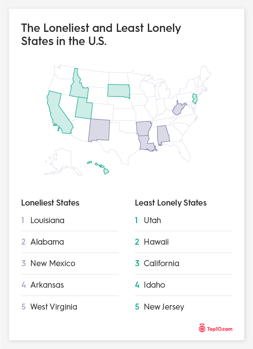
Task: Click Arkansas on the map
Action: 144,128
